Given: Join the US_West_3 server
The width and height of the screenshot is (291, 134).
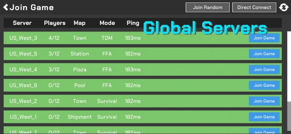Looking at the screenshot, I should click(x=264, y=38).
